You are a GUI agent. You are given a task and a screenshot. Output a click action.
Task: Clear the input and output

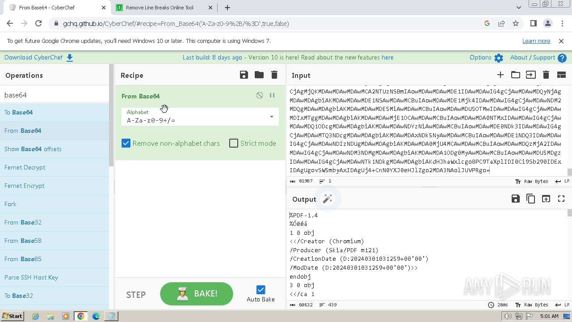tap(546, 75)
